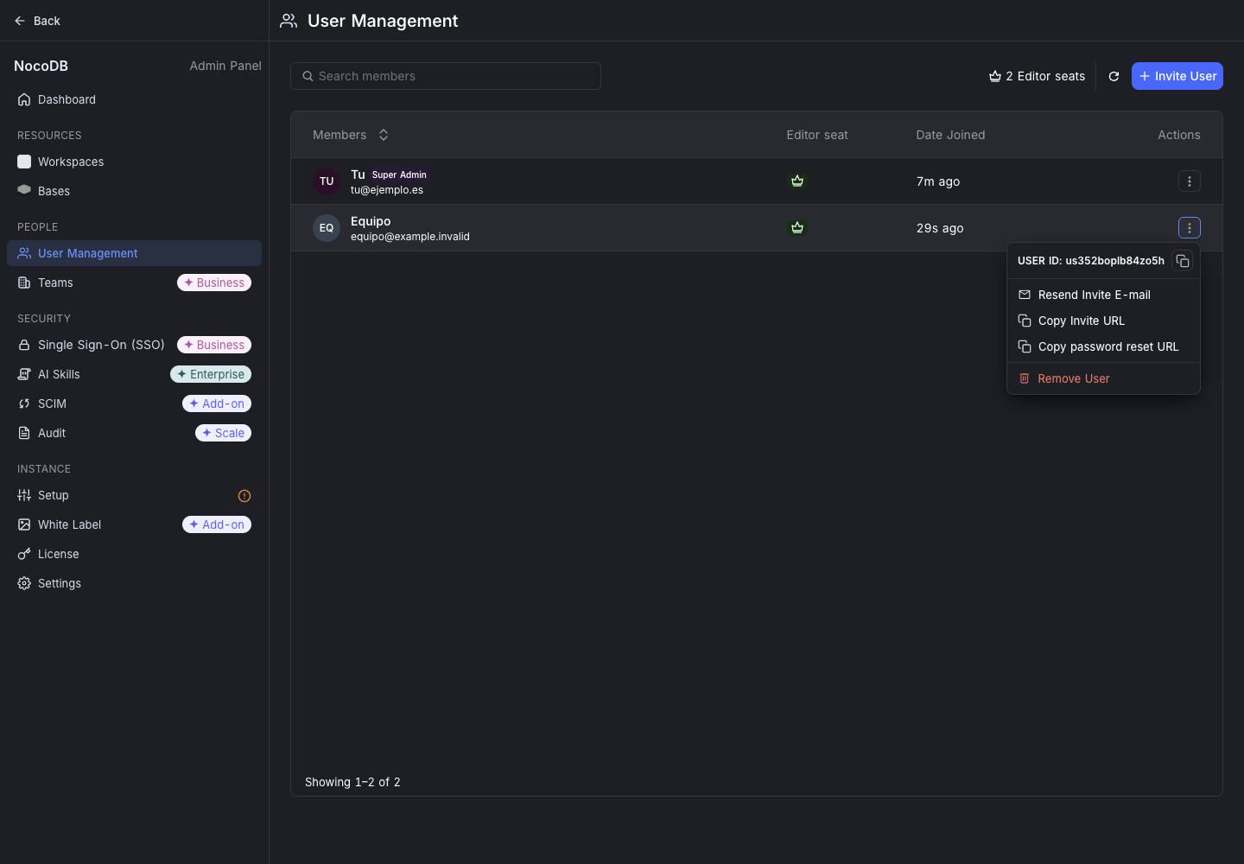The height and width of the screenshot is (864, 1244).
Task: Click the '7m ago' date joined cell
Action: click(938, 181)
